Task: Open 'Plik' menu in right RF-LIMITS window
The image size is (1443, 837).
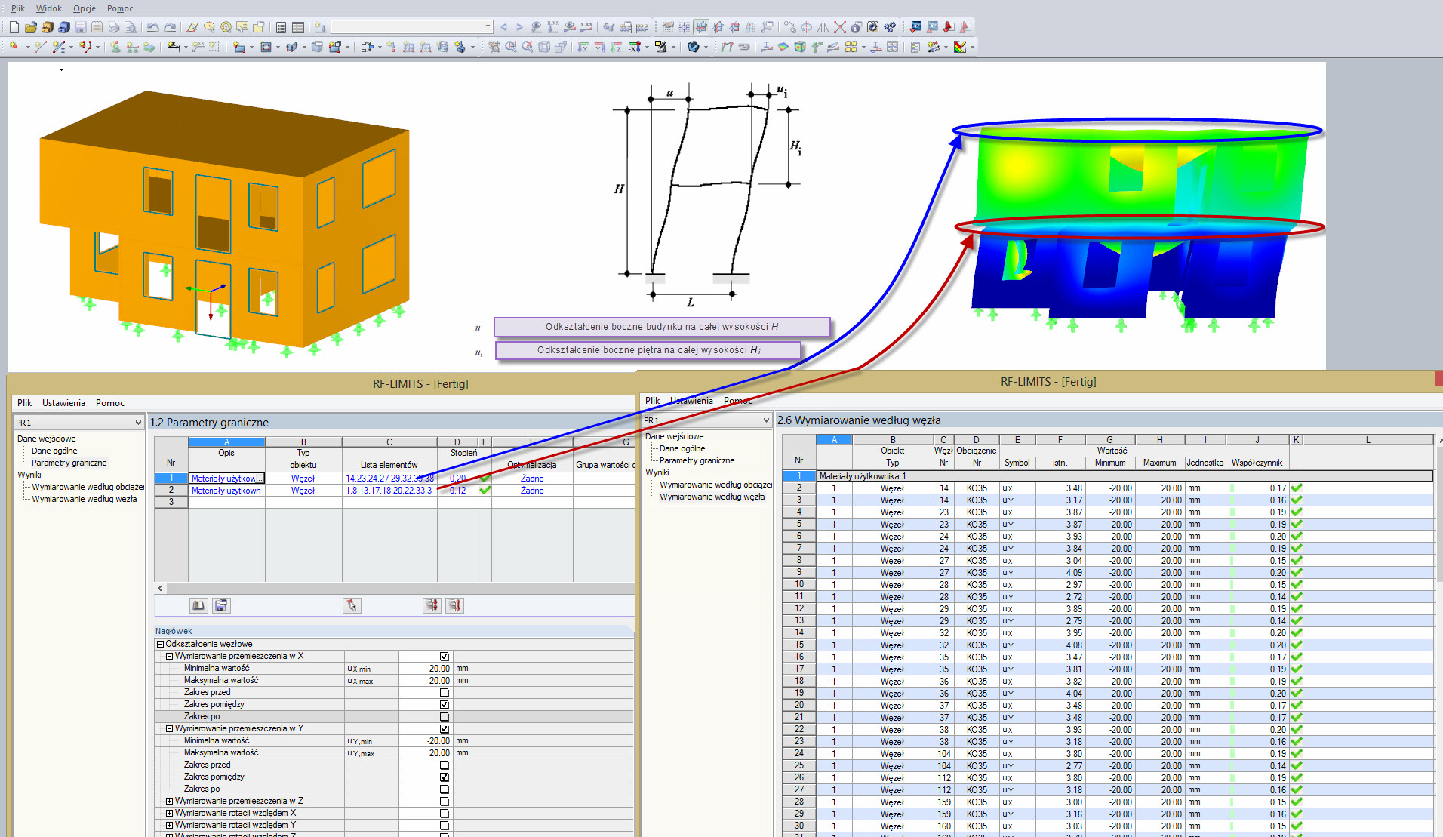Action: (652, 401)
